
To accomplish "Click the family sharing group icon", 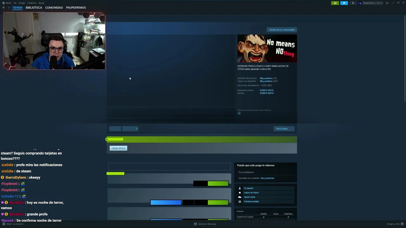I will click(240, 201).
